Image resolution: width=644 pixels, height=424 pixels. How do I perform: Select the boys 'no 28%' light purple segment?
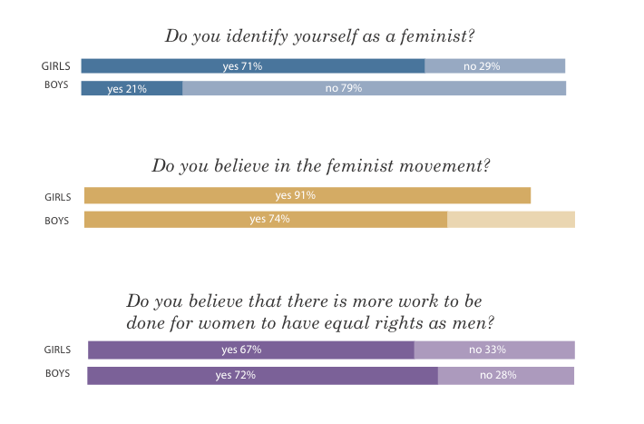click(x=506, y=376)
